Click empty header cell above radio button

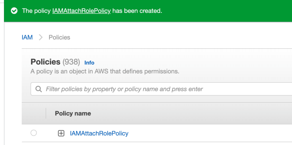34,113
